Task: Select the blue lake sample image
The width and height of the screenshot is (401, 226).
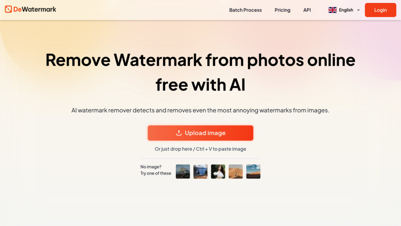Action: [200, 171]
